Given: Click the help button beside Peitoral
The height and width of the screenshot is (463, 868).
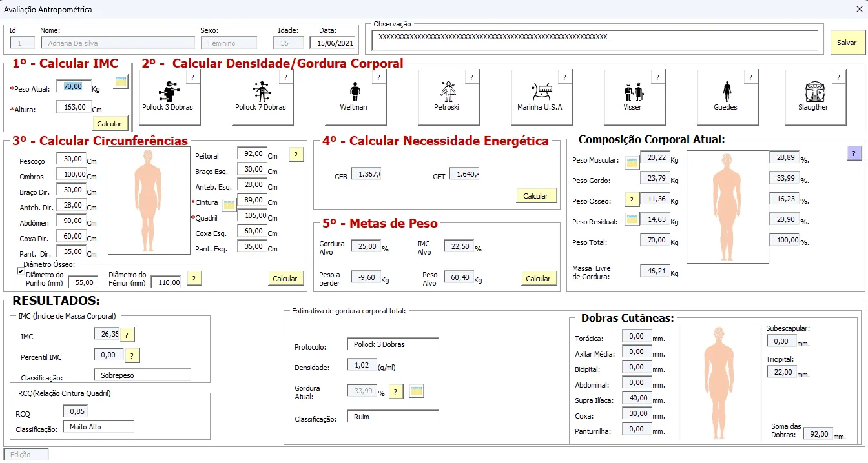Looking at the screenshot, I should click(x=296, y=155).
